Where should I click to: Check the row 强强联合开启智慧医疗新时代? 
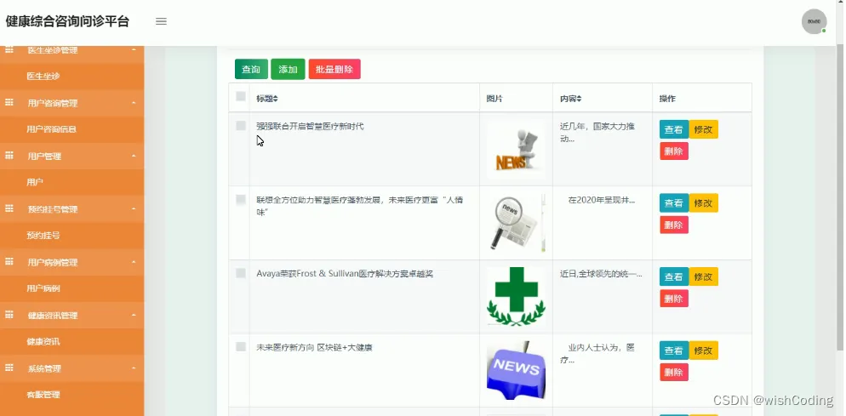tap(241, 126)
